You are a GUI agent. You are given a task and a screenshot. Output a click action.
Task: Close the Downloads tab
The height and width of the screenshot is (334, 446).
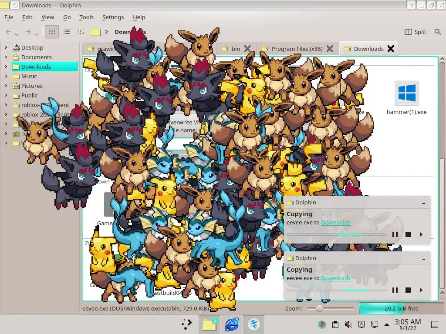[x=391, y=49]
